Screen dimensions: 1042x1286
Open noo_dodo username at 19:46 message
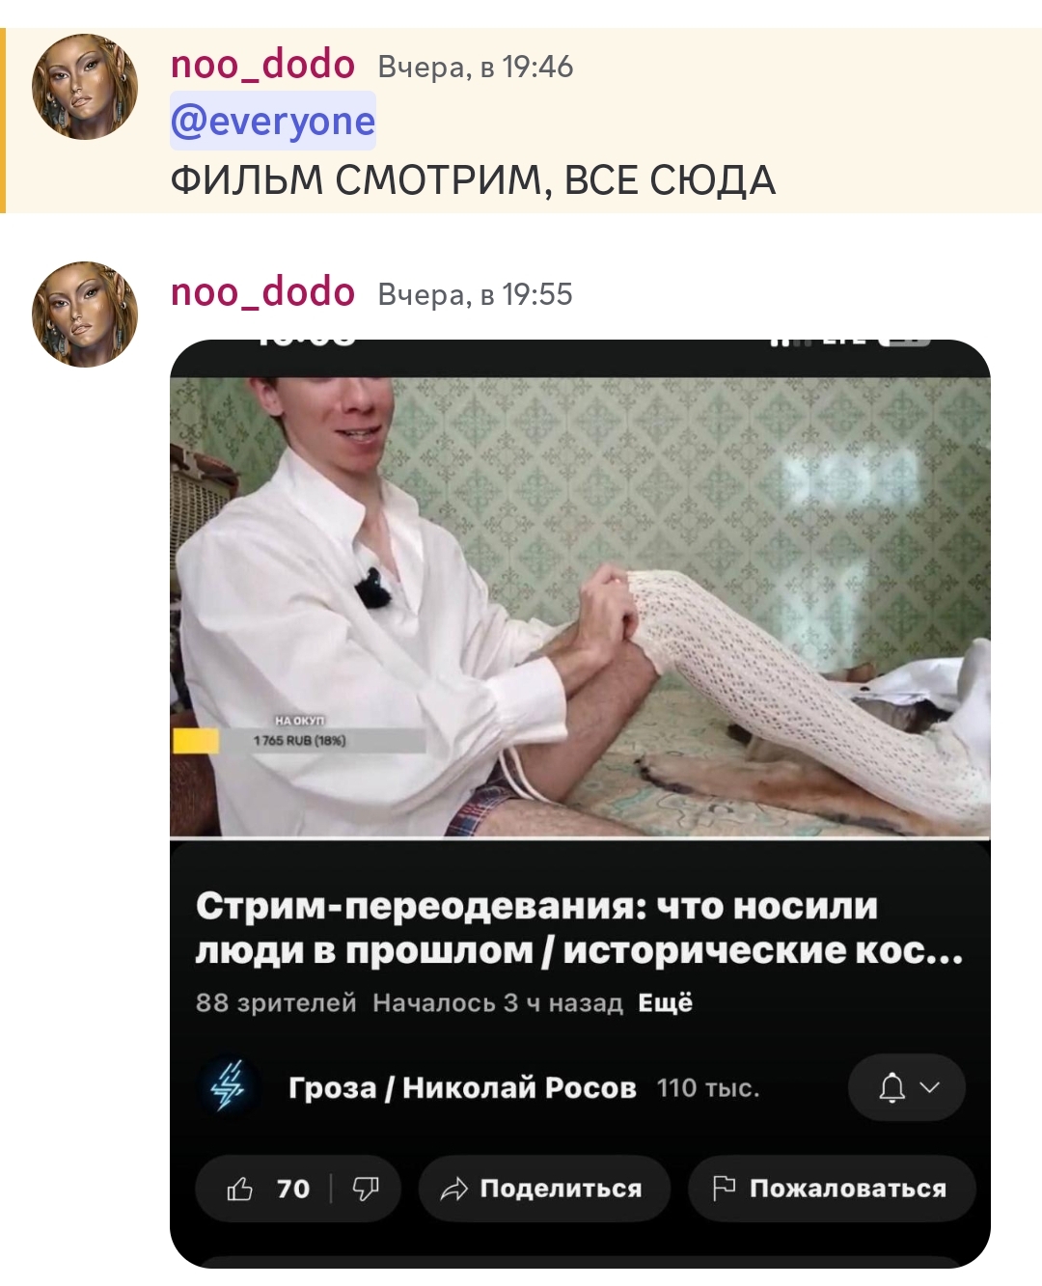coord(262,65)
